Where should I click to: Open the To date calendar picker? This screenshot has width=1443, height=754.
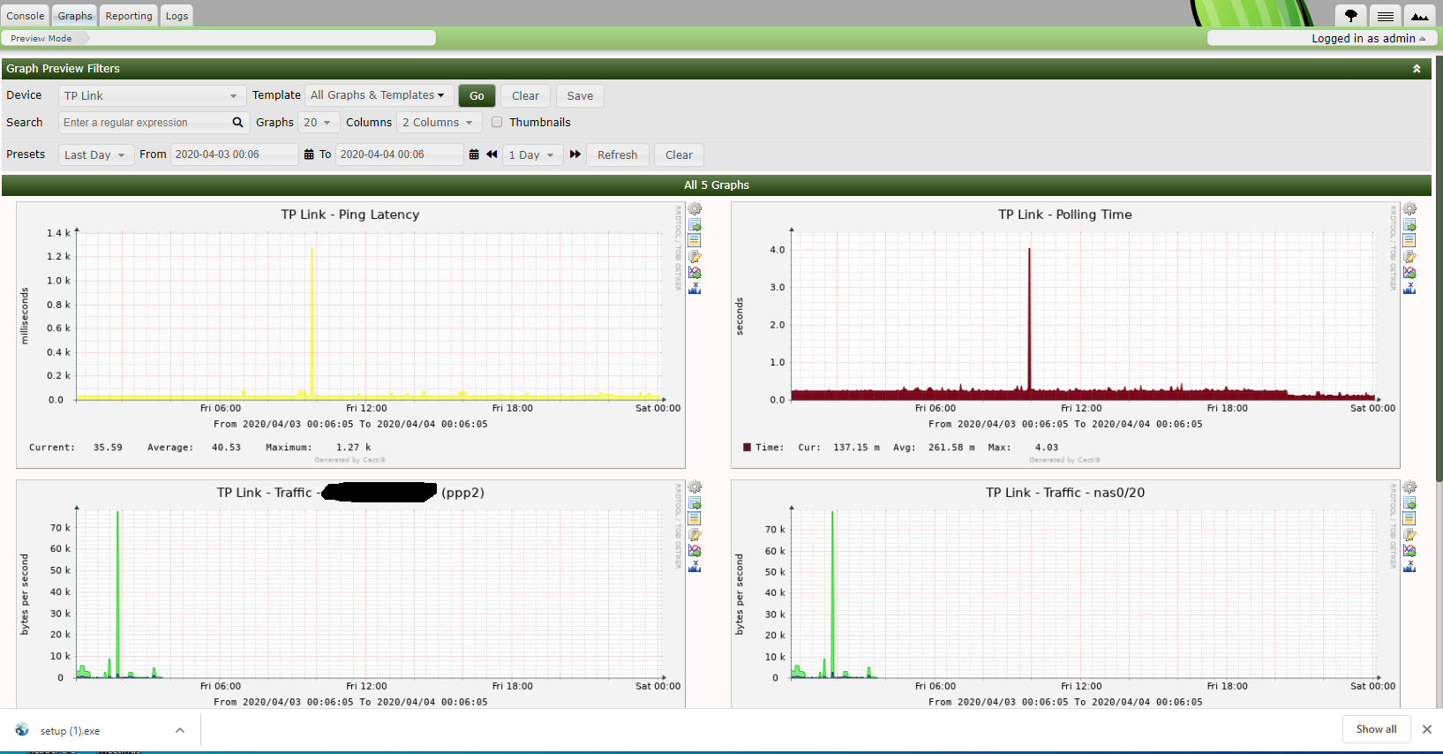(474, 155)
